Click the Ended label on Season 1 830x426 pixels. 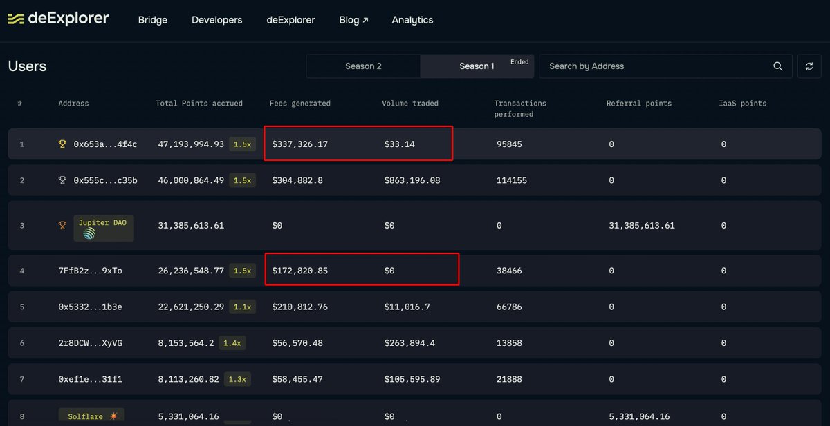[x=519, y=61]
